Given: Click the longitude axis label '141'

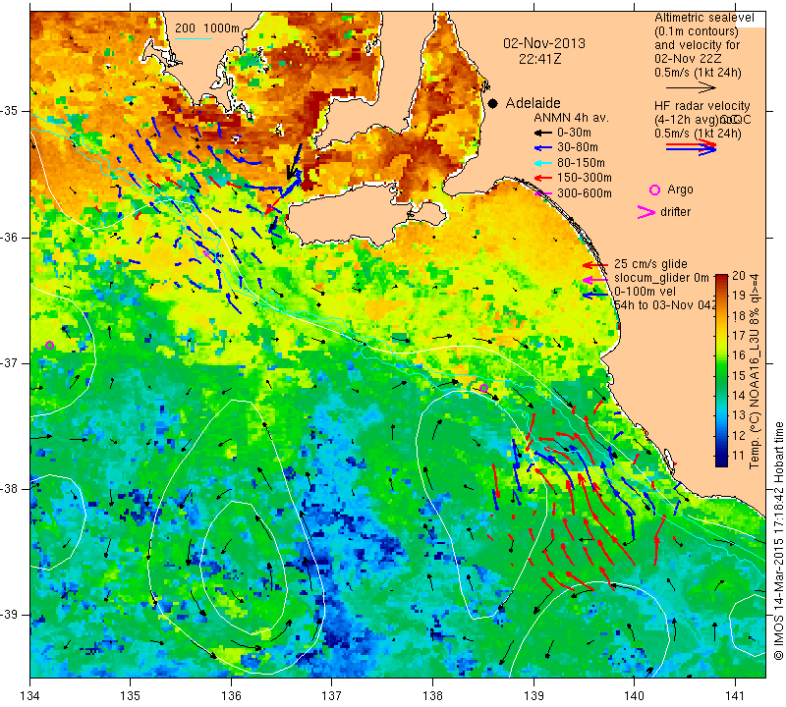Looking at the screenshot, I should [x=735, y=696].
